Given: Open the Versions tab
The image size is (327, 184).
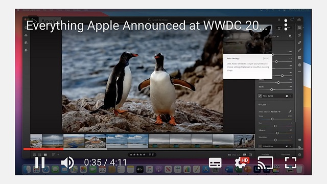Looking at the screenshot, I should point(285,154).
